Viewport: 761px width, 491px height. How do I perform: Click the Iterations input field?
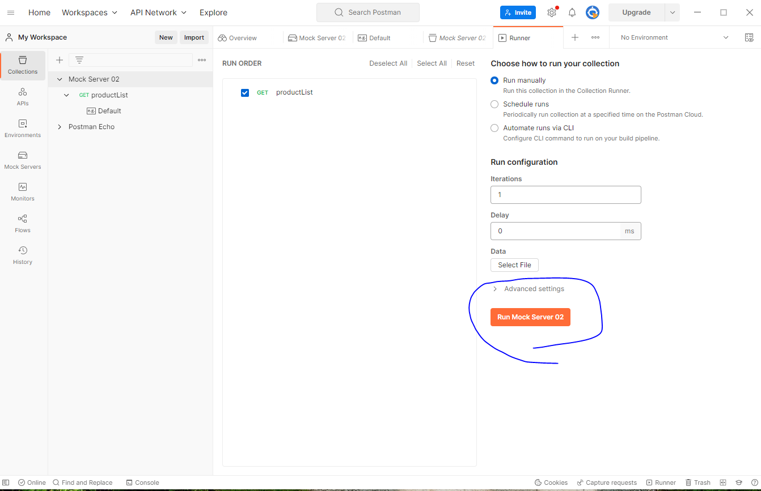566,195
